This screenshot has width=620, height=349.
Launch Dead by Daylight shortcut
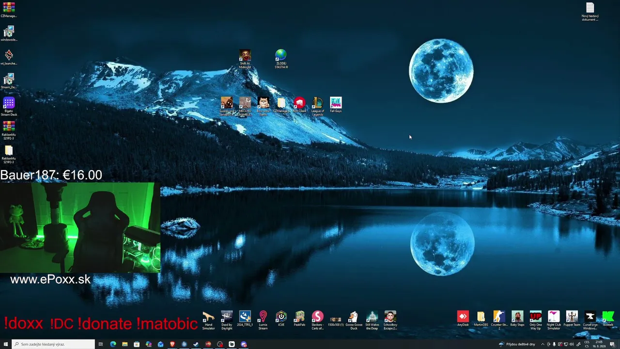(227, 320)
